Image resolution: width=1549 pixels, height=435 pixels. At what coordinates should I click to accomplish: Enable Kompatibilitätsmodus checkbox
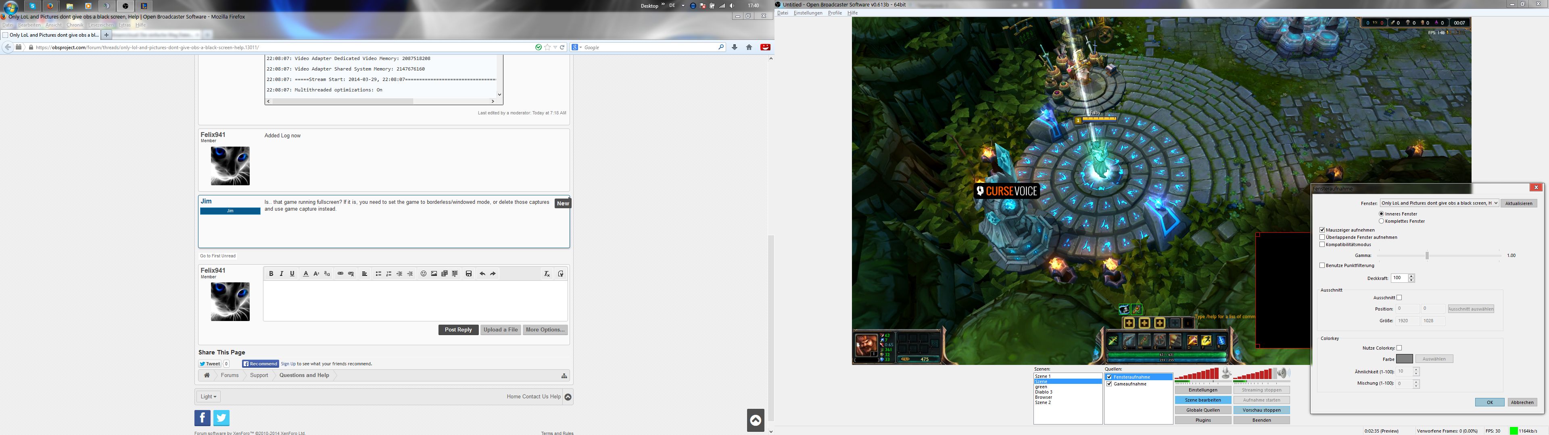(x=1322, y=244)
